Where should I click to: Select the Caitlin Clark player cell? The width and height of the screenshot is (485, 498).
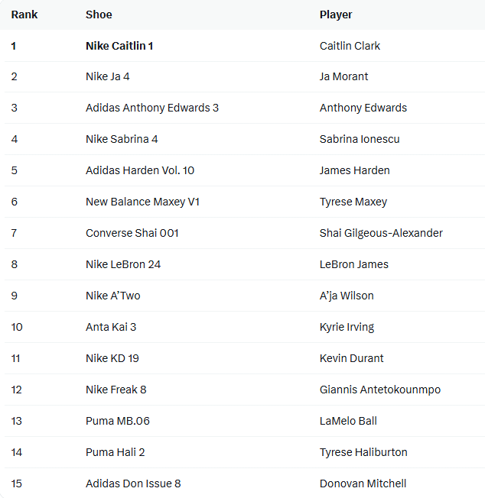tap(350, 46)
